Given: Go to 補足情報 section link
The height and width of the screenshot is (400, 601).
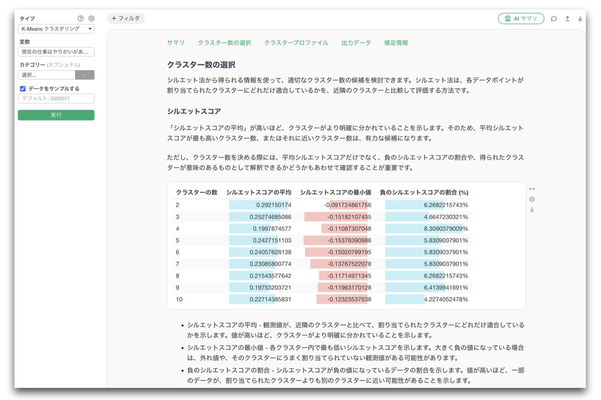Looking at the screenshot, I should coord(396,43).
